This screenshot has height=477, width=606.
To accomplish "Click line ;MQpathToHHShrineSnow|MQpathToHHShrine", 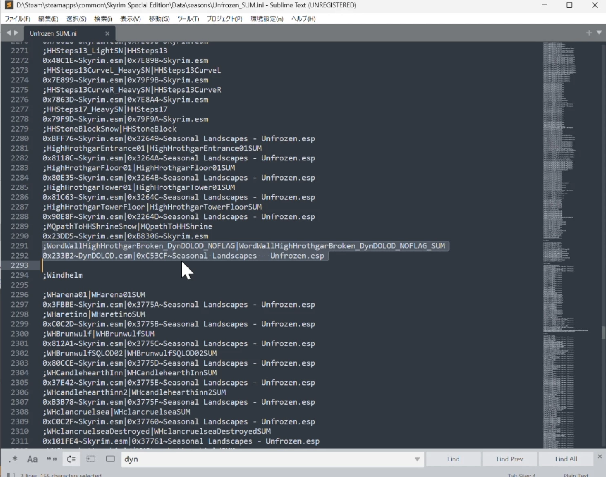I will point(127,226).
